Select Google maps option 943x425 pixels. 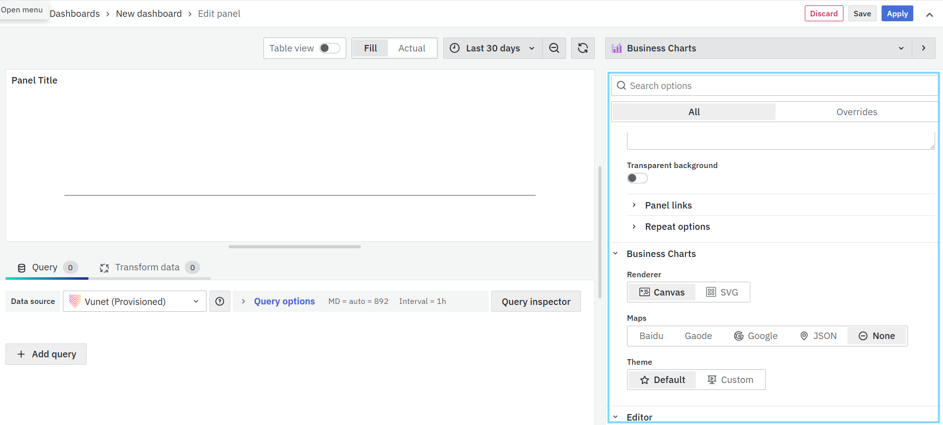click(x=755, y=336)
